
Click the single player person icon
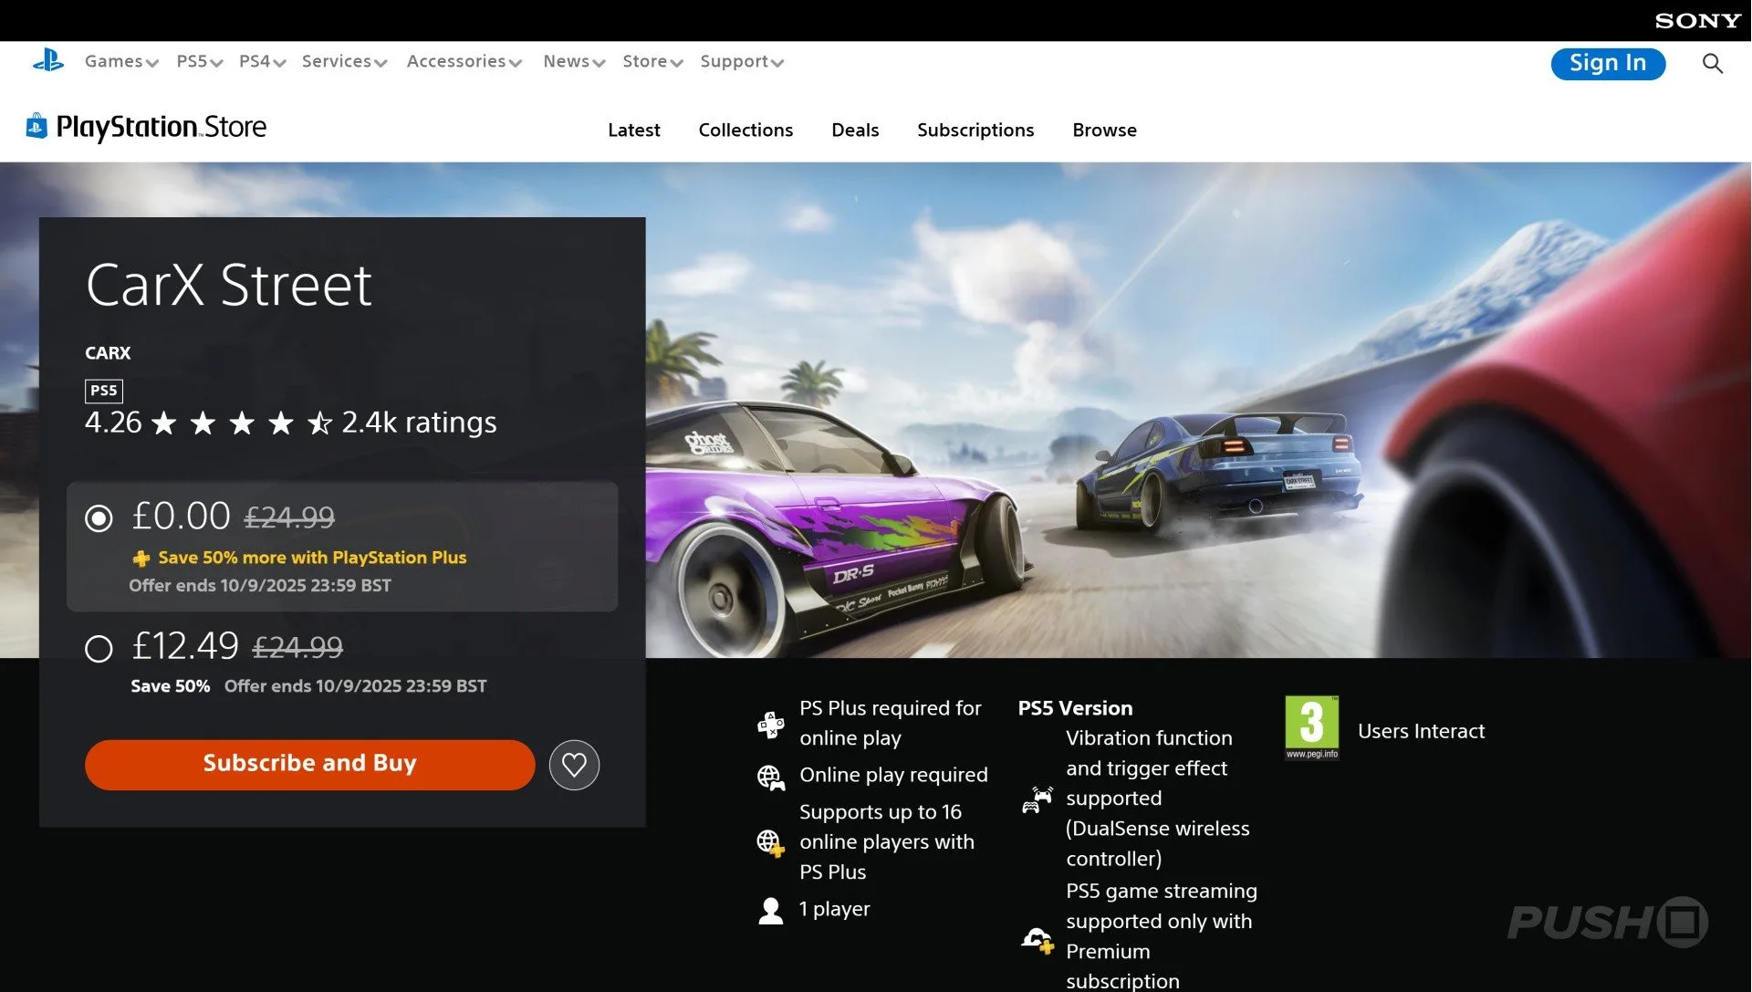coord(771,910)
